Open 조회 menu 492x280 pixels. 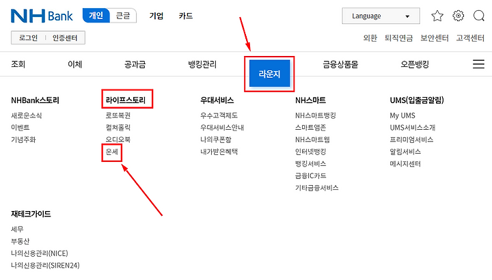(x=18, y=64)
